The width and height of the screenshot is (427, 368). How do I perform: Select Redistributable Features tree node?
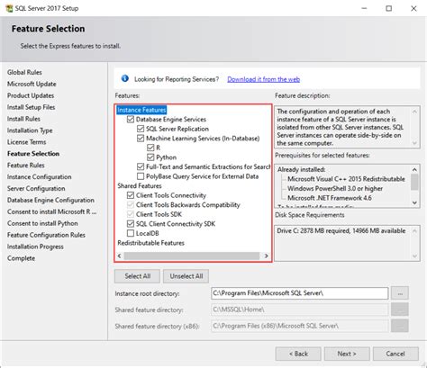point(151,243)
